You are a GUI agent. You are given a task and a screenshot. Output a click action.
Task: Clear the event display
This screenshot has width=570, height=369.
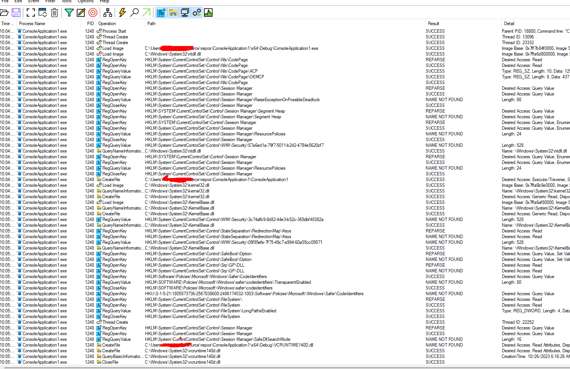pos(54,13)
